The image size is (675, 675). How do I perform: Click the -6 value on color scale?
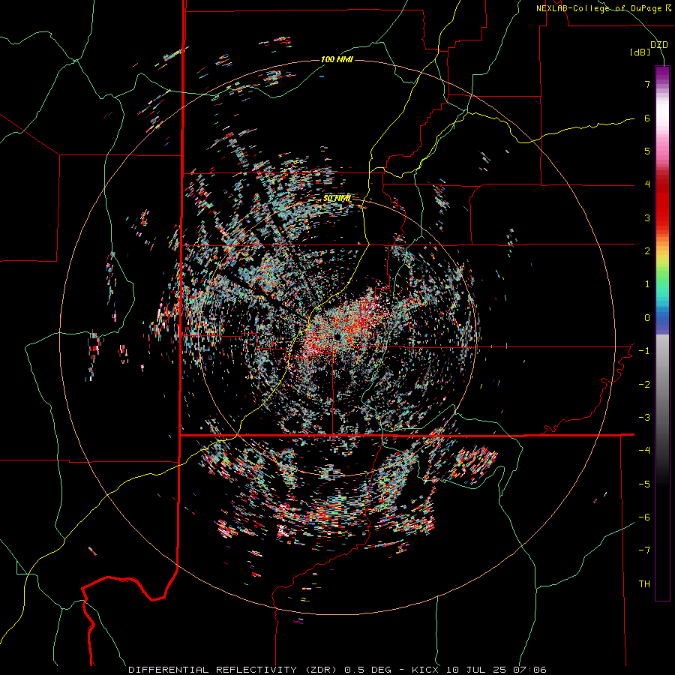pos(644,517)
